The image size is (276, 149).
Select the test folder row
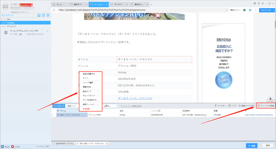pos(25,19)
